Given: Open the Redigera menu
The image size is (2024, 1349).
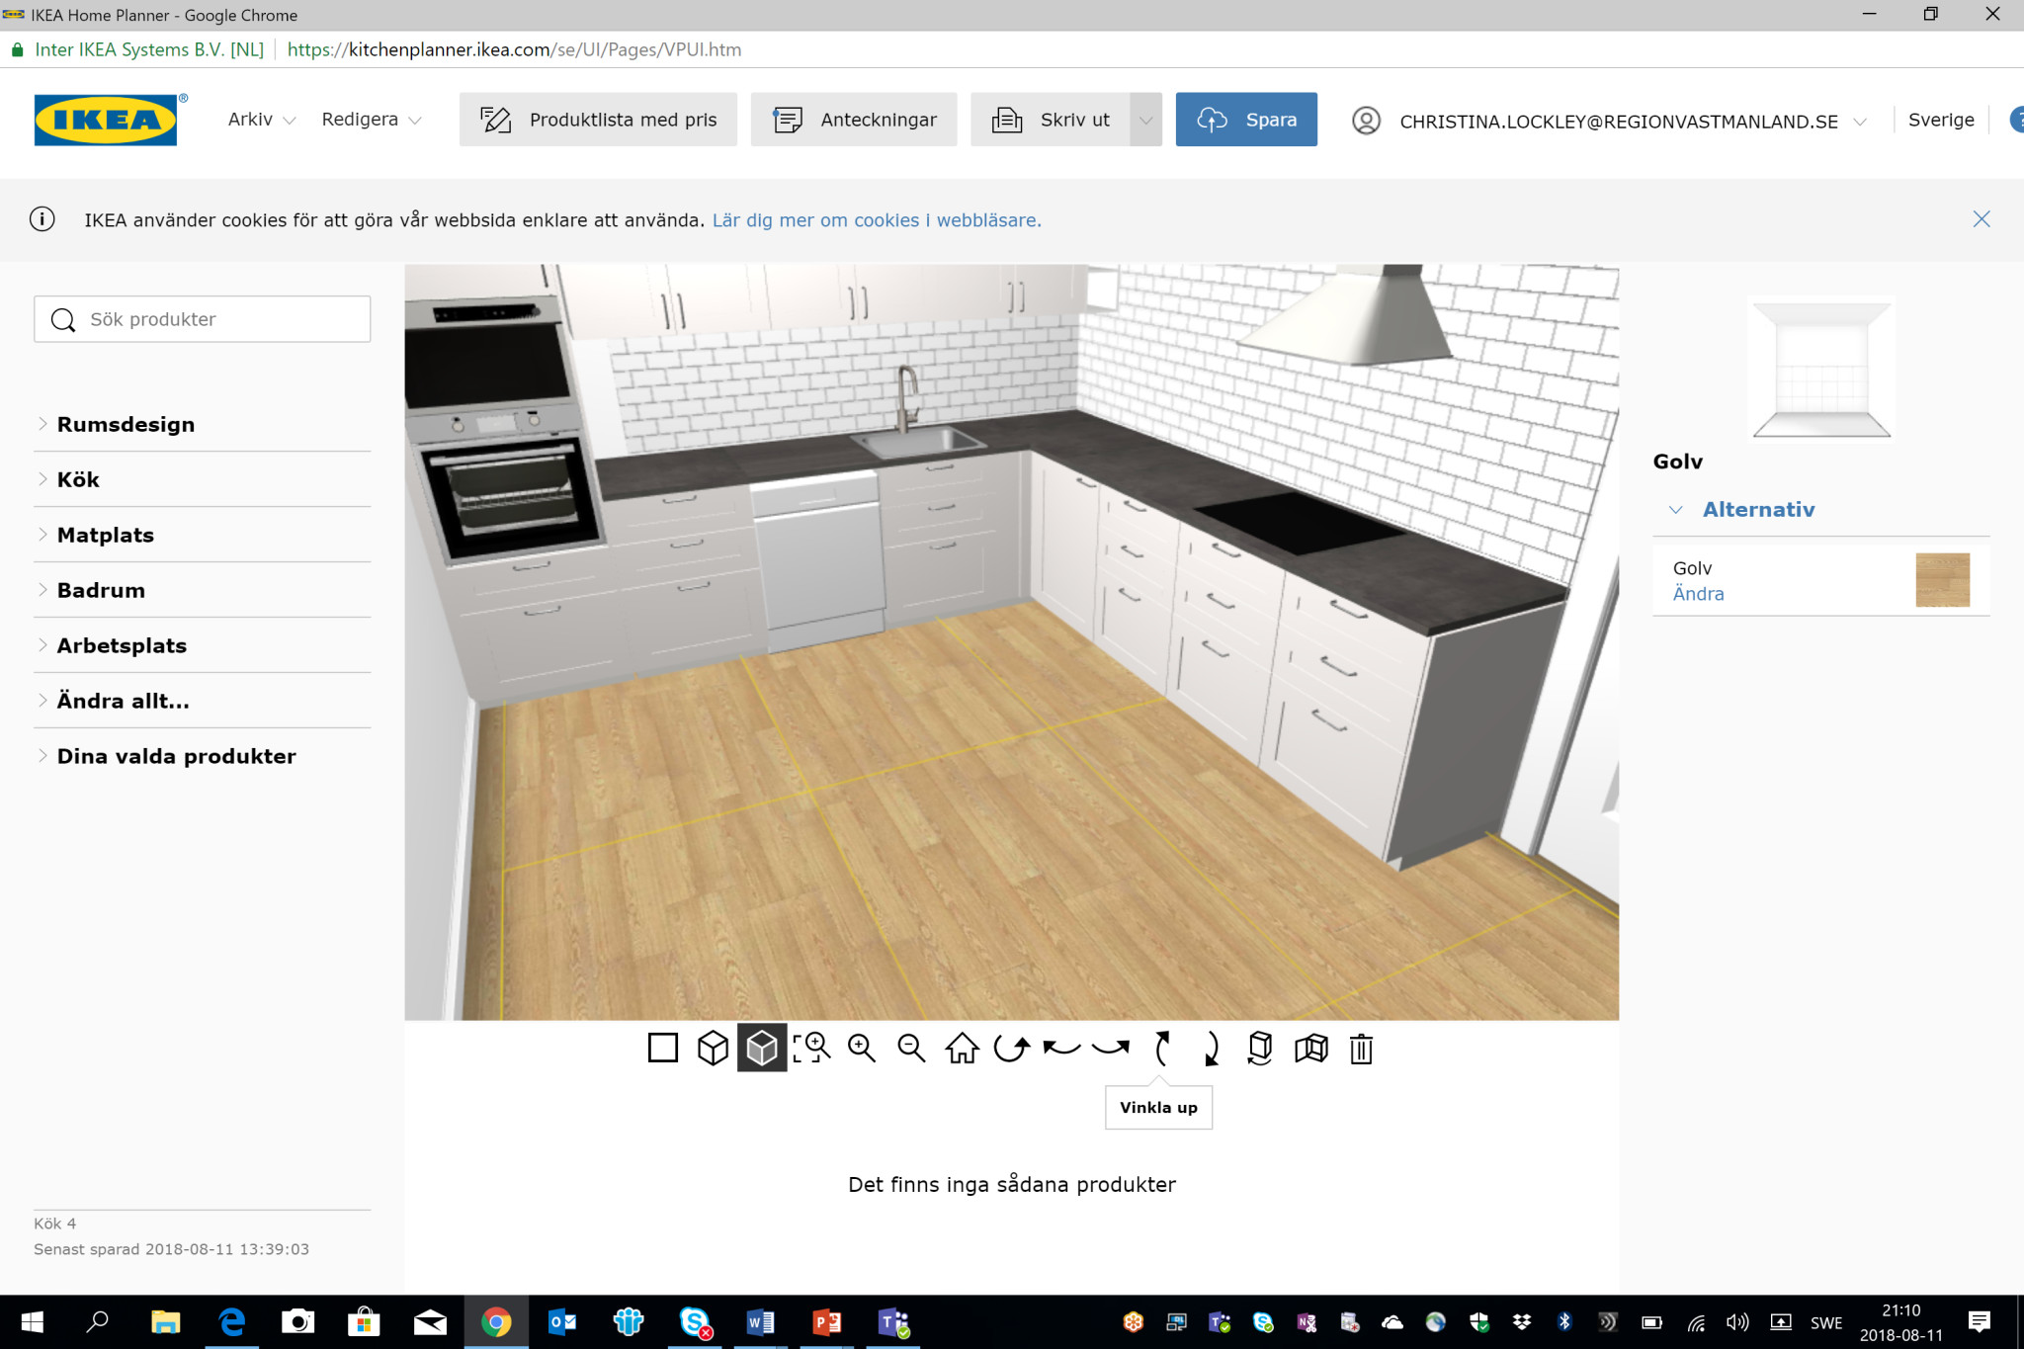Looking at the screenshot, I should click(371, 120).
